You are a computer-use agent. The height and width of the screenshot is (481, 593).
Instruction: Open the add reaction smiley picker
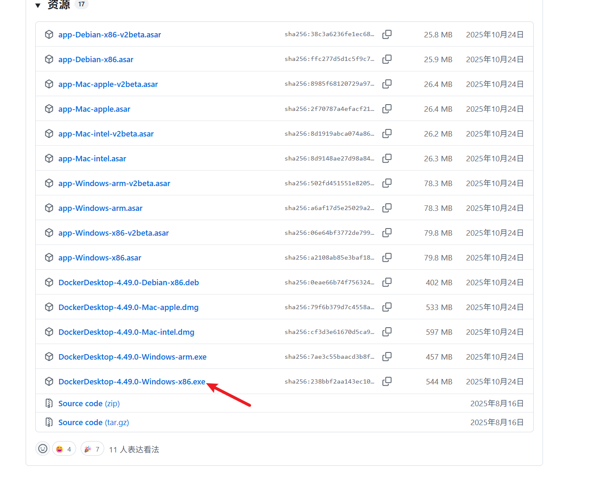(x=43, y=449)
